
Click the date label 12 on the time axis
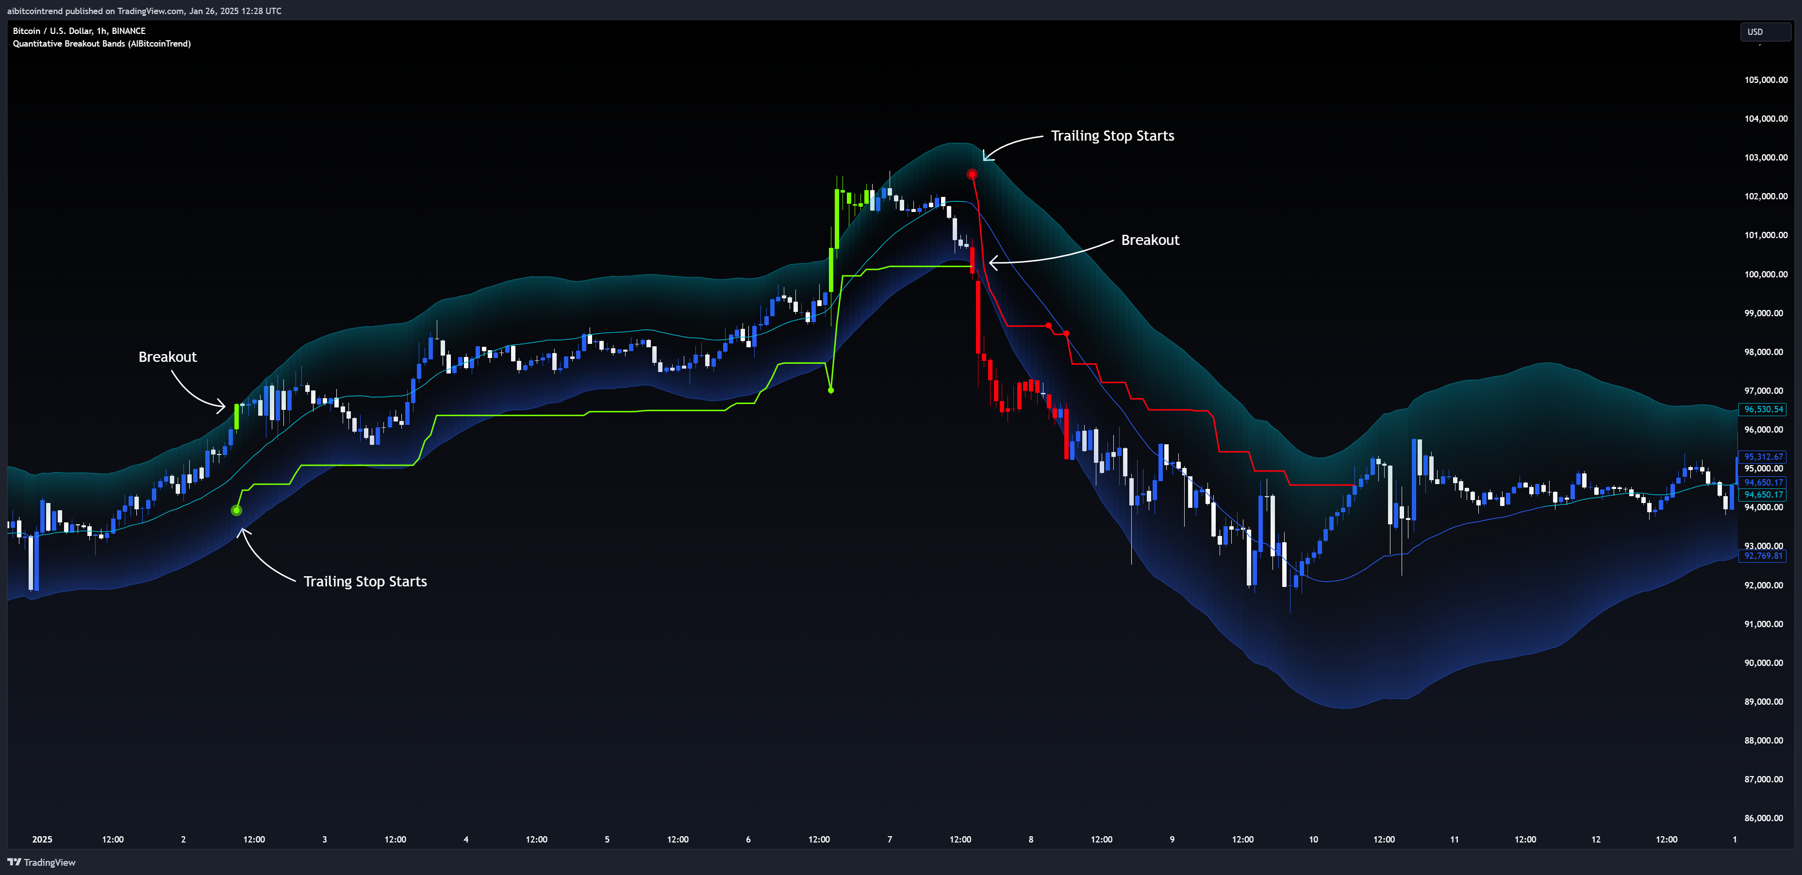pos(1596,840)
